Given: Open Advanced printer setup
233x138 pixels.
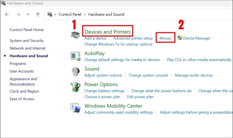Looking at the screenshot, I should (133, 38).
